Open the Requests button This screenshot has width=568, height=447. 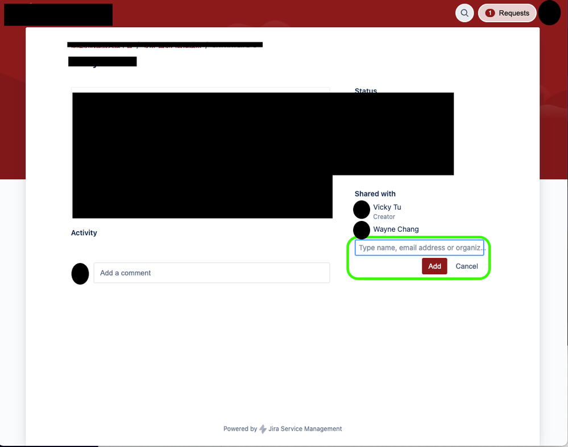point(507,13)
